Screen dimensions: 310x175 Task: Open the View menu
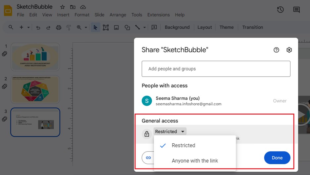[x=47, y=15]
